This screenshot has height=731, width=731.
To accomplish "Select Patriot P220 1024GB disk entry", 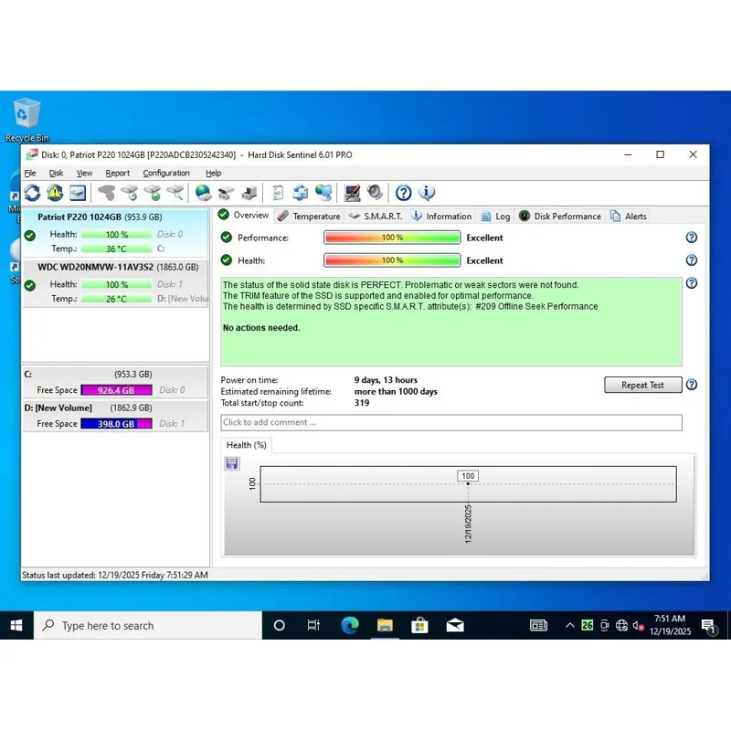I will pos(115,233).
